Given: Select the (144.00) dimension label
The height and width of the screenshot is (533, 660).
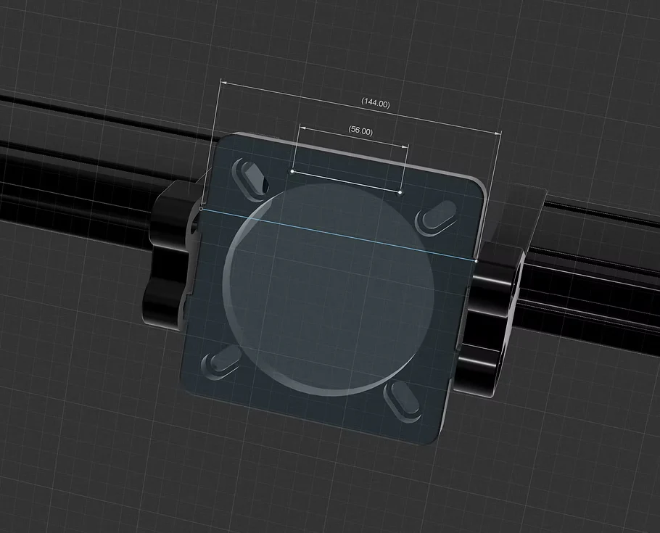Looking at the screenshot, I should tap(376, 103).
